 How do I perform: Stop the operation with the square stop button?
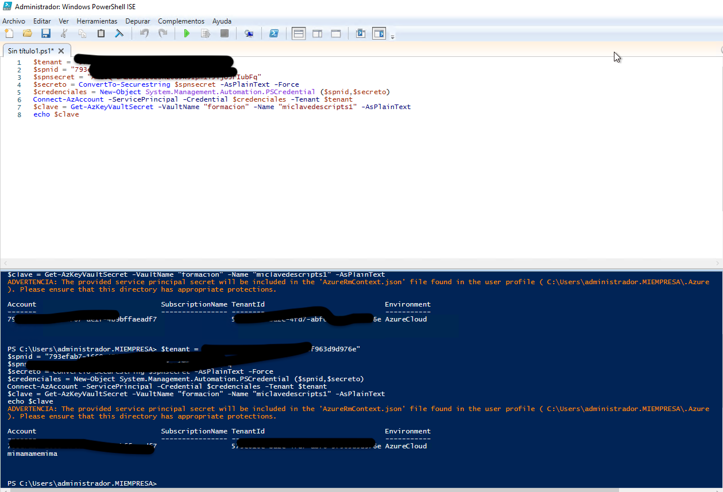[225, 34]
